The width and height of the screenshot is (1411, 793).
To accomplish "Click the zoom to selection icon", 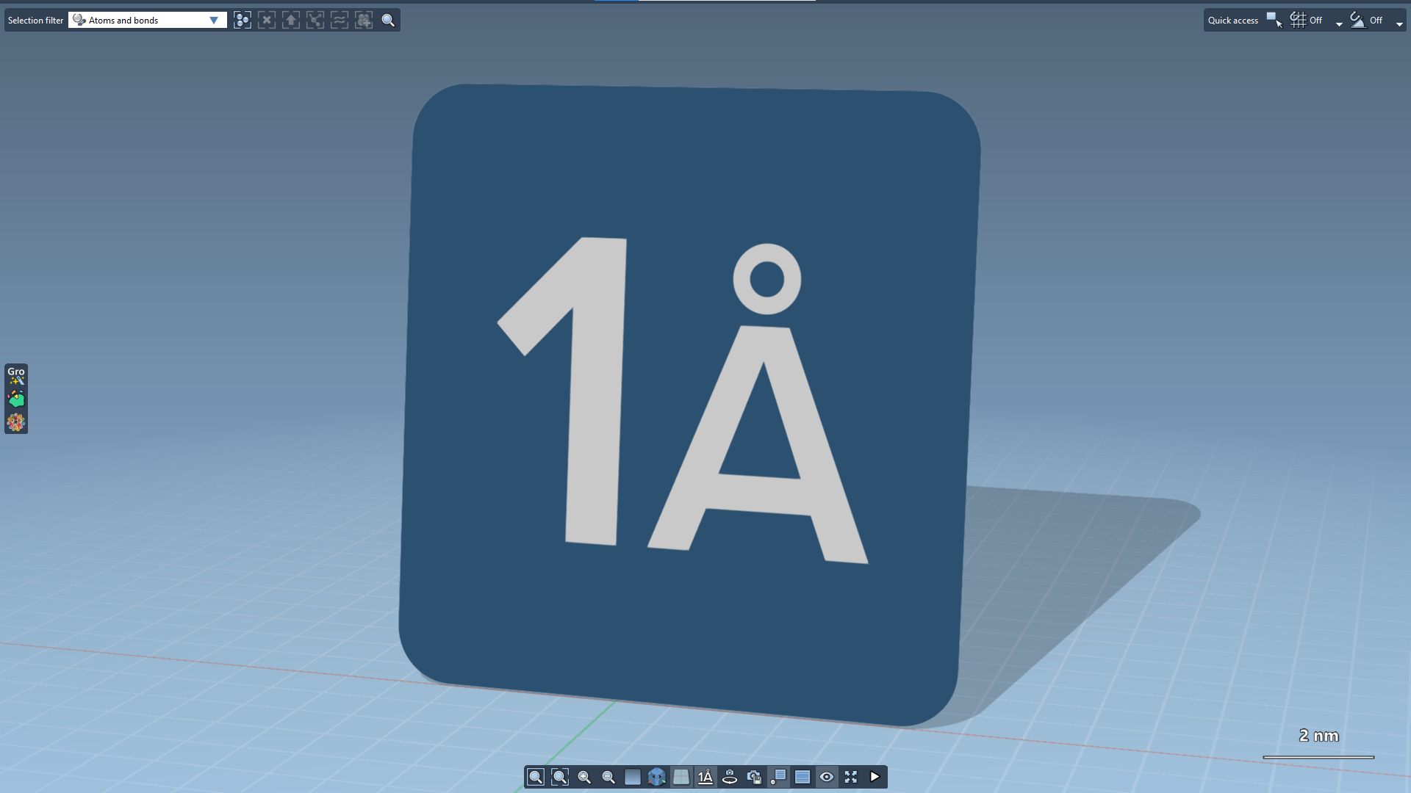I will (560, 777).
